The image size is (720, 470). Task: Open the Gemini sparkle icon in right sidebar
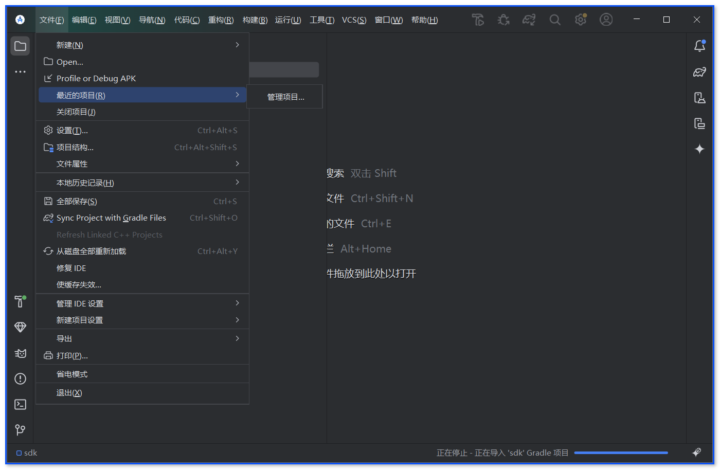coord(699,149)
